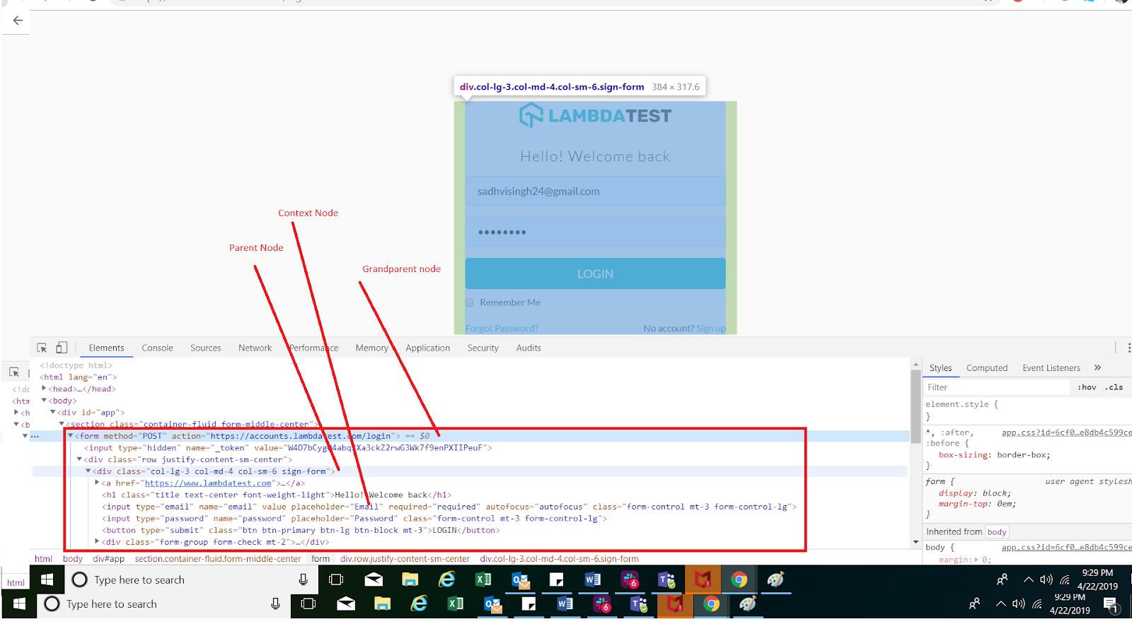Switch to the Sources tab
Image resolution: width=1132 pixels, height=636 pixels.
click(205, 348)
